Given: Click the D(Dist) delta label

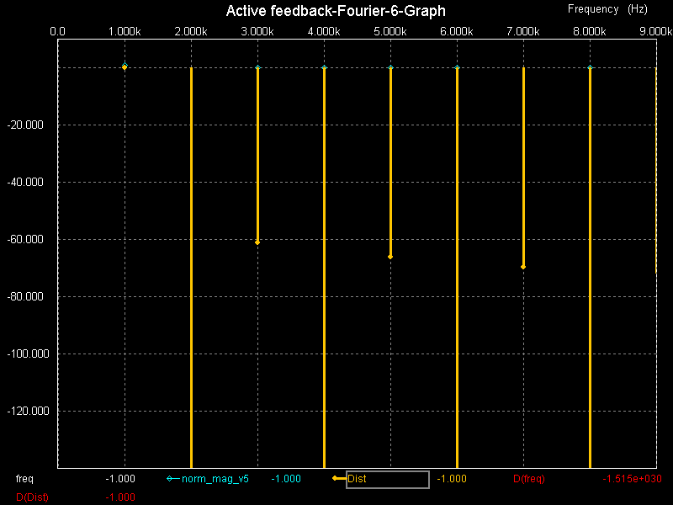Looking at the screenshot, I should coord(32,497).
